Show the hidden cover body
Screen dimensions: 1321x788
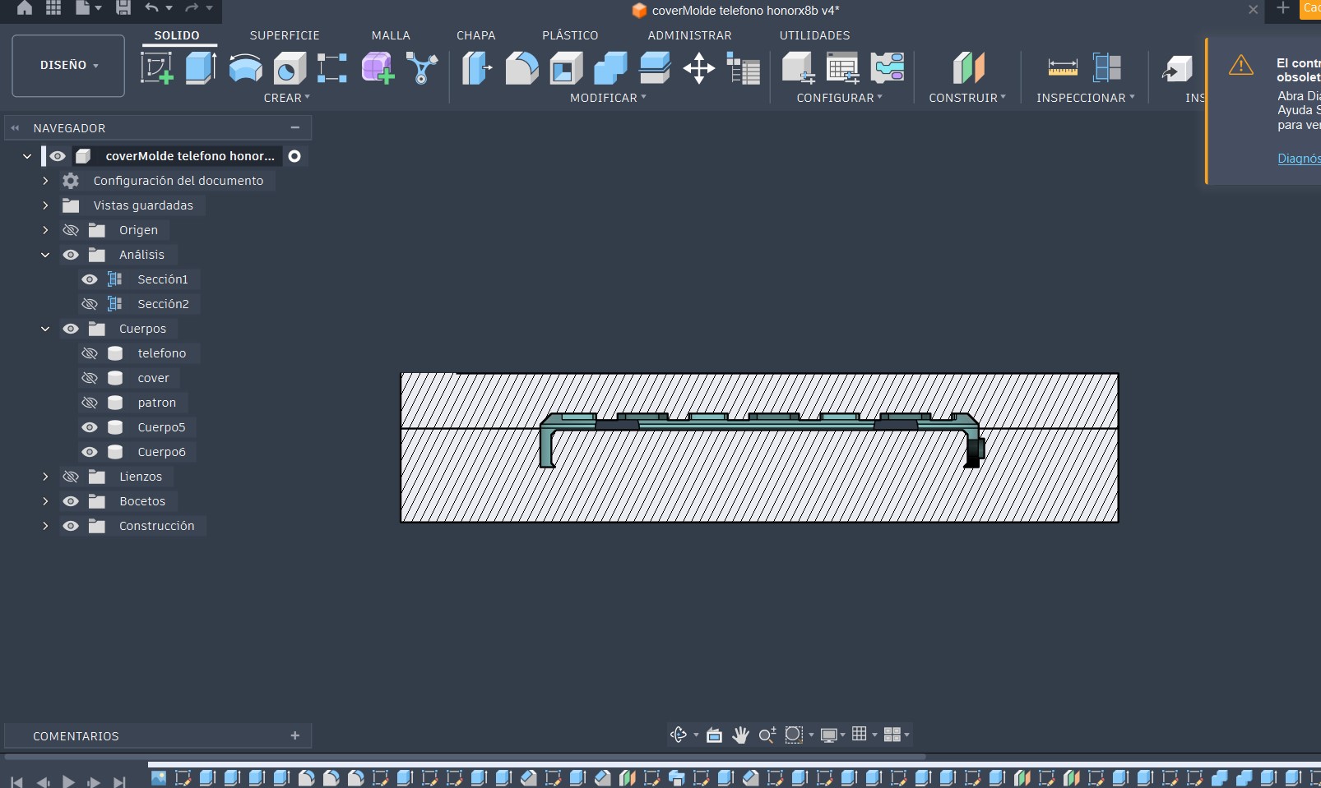pos(90,378)
